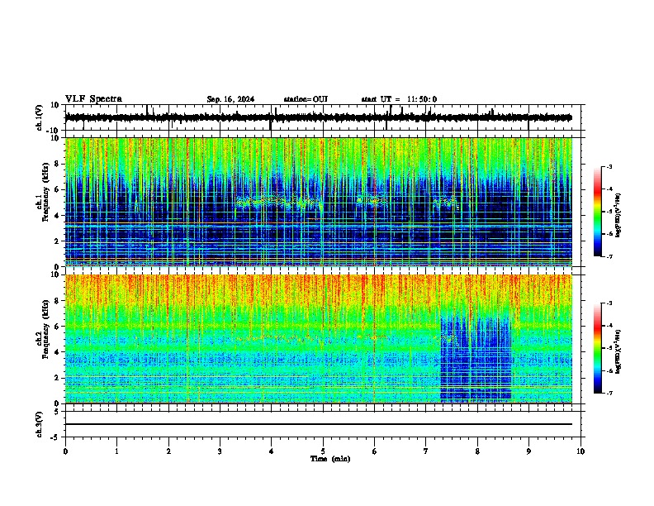This screenshot has width=654, height=506.
Task: Click the ch.2 colorbar log(PSD) label
Action: pyautogui.click(x=618, y=351)
